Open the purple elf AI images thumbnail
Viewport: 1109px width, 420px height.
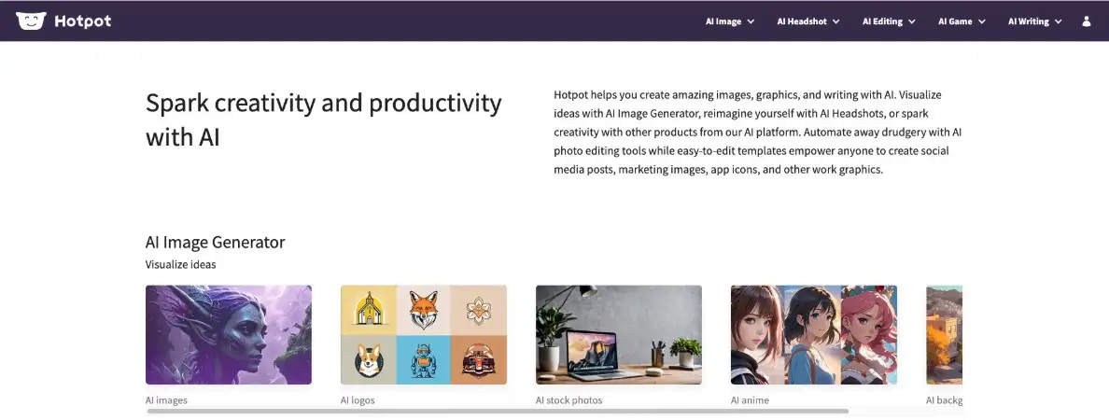[229, 334]
